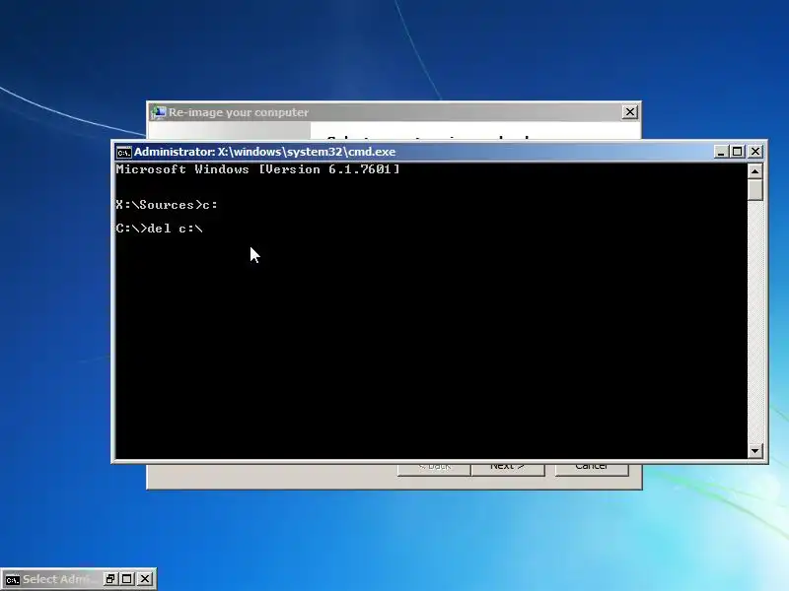Click the 'Microsoft Windows [Version 6.1.7601]' text

257,169
